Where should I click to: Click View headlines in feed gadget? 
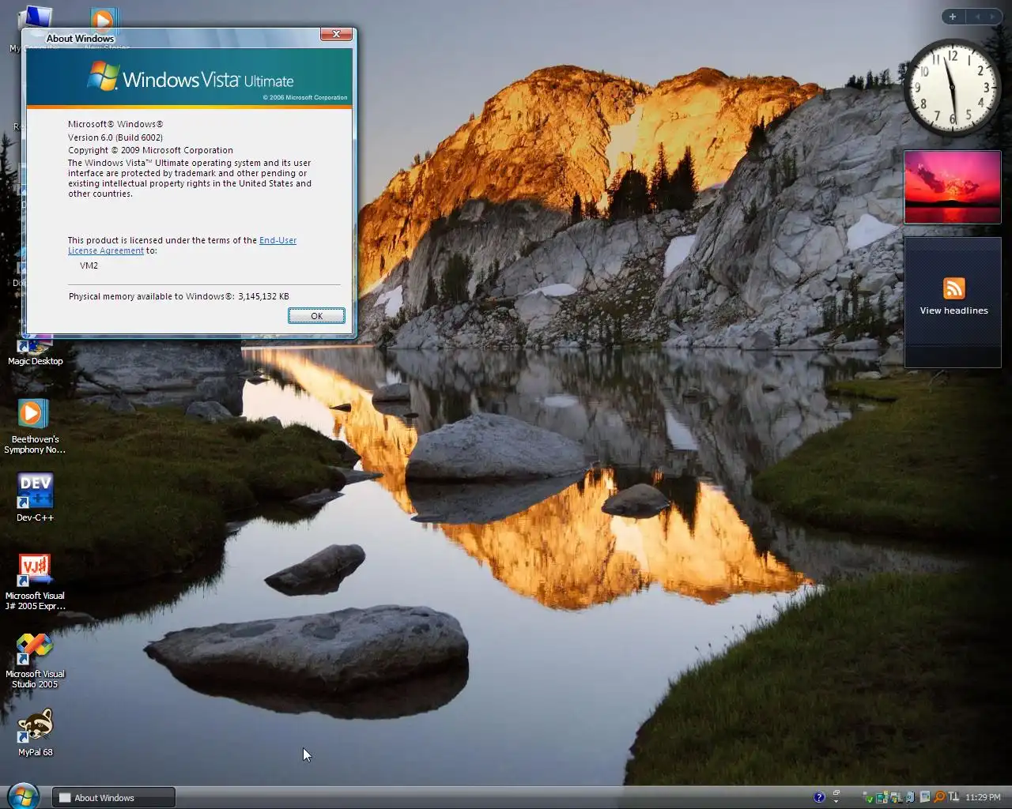(x=953, y=310)
